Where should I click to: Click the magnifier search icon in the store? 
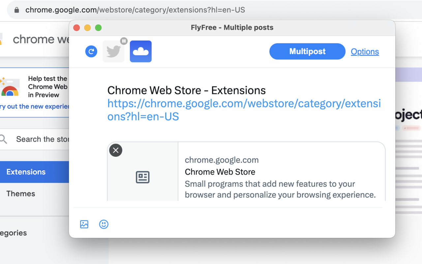(4, 139)
